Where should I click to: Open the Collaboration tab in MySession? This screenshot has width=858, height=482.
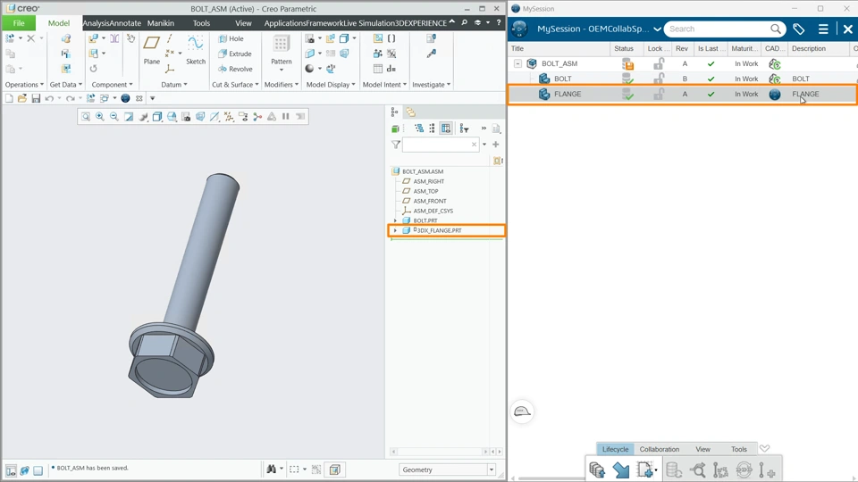click(x=660, y=449)
